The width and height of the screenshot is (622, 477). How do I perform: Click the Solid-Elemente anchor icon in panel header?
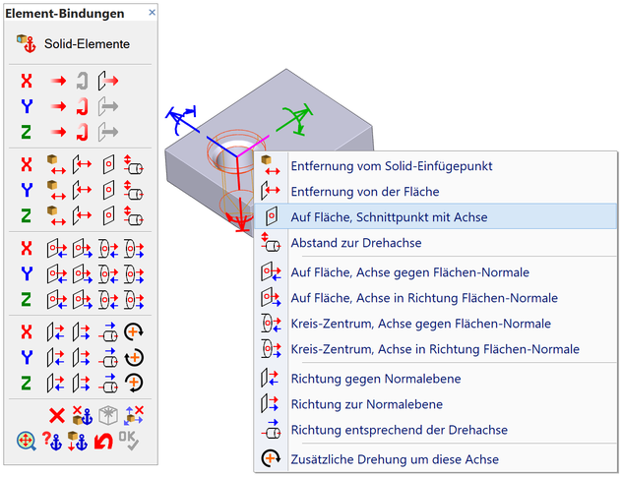[26, 43]
